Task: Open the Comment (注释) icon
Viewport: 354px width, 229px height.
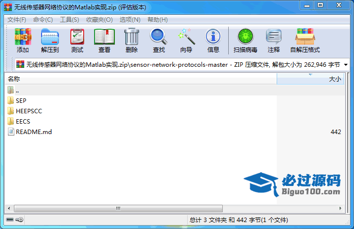Action: 274,36
